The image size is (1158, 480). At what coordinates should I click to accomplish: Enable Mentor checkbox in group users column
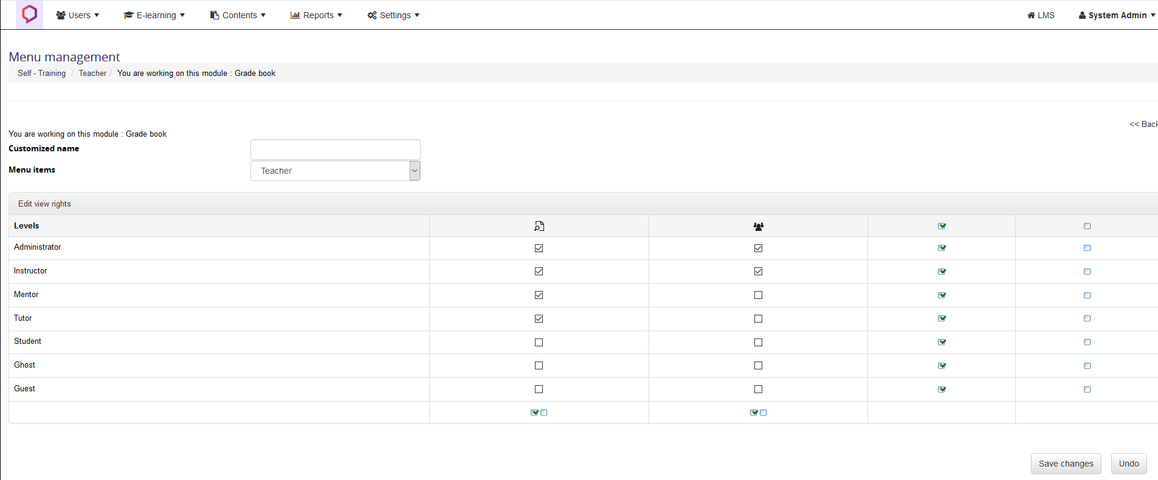(758, 295)
